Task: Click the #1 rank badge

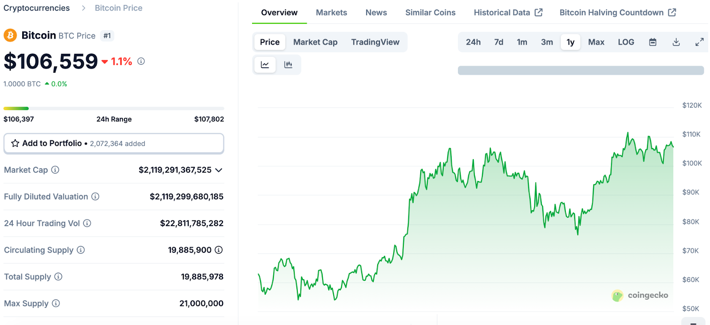Action: [x=107, y=35]
